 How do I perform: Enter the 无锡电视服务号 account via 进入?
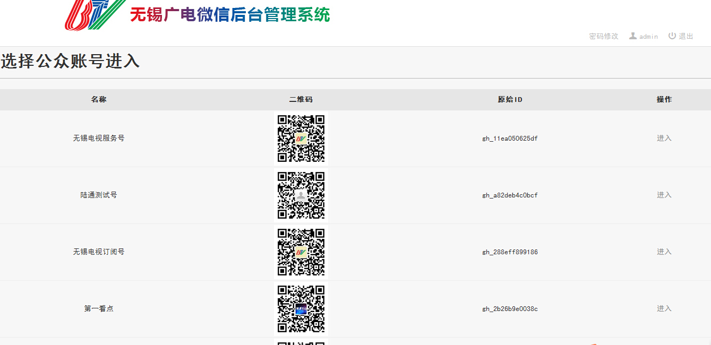tap(664, 138)
